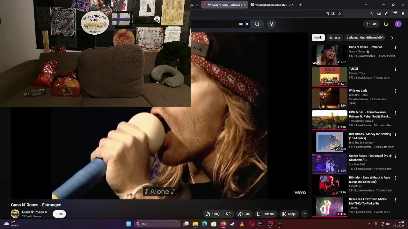The height and width of the screenshot is (229, 408).
Task: Bookmark this page with the star
Action: pyautogui.click(x=339, y=14)
